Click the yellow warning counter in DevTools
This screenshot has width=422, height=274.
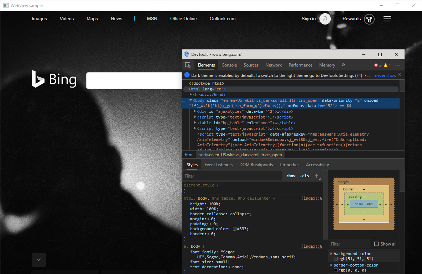pyautogui.click(x=387, y=65)
